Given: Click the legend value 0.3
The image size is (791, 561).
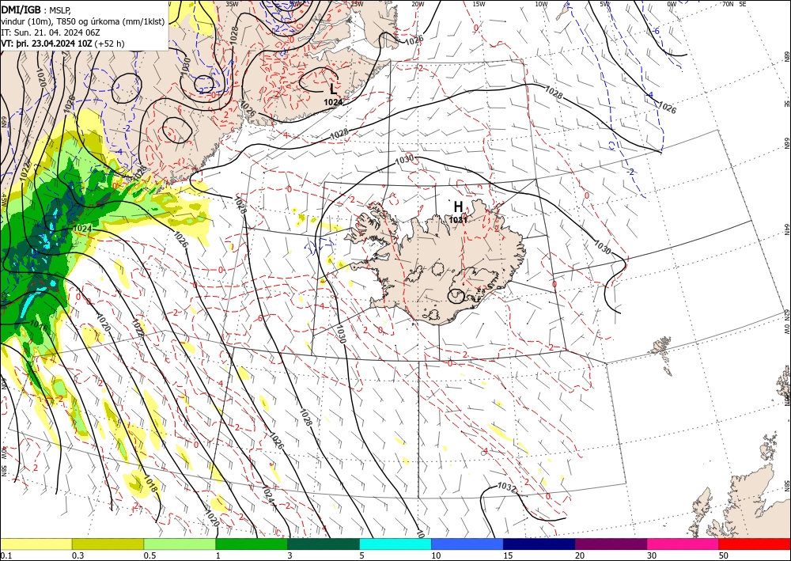Looking at the screenshot, I should click(x=78, y=555).
